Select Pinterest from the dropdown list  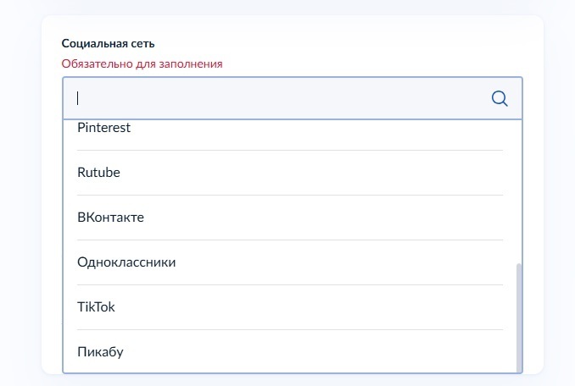click(x=103, y=129)
